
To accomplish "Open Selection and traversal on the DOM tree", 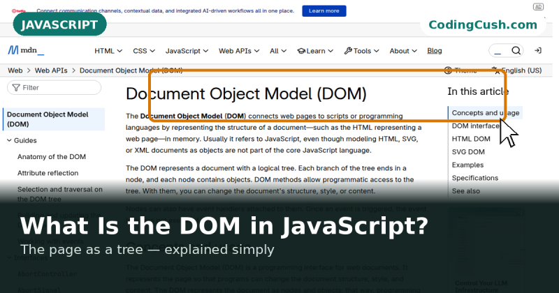I will click(60, 194).
